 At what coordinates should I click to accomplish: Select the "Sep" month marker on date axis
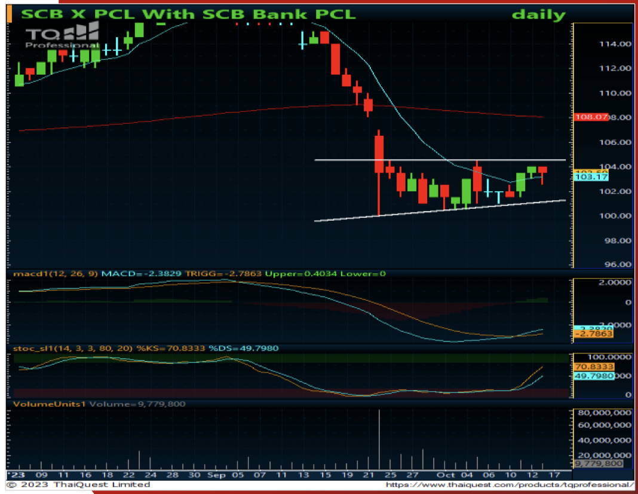pyautogui.click(x=216, y=475)
